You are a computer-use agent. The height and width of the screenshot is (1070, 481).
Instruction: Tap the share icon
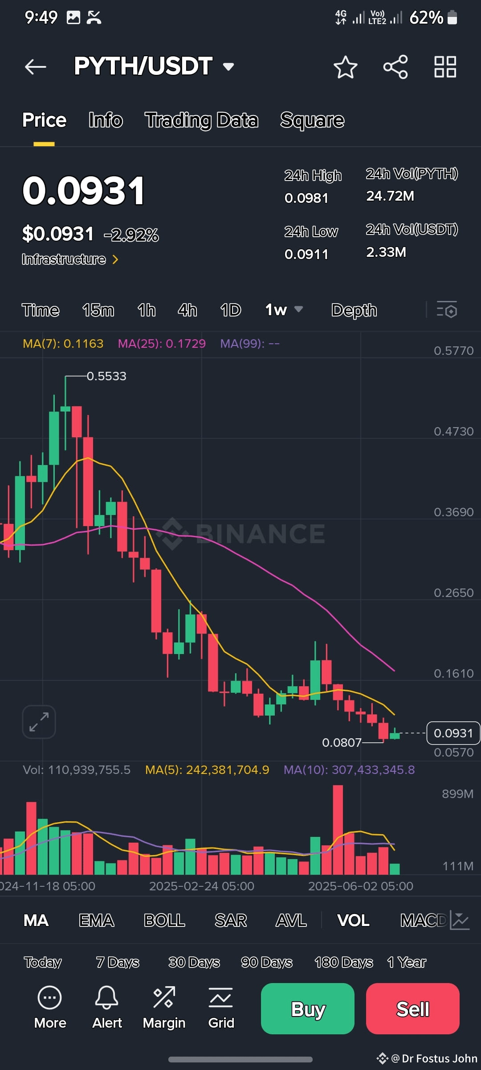click(395, 67)
